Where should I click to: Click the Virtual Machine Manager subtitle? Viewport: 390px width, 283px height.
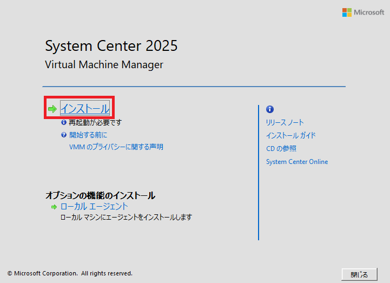[104, 65]
